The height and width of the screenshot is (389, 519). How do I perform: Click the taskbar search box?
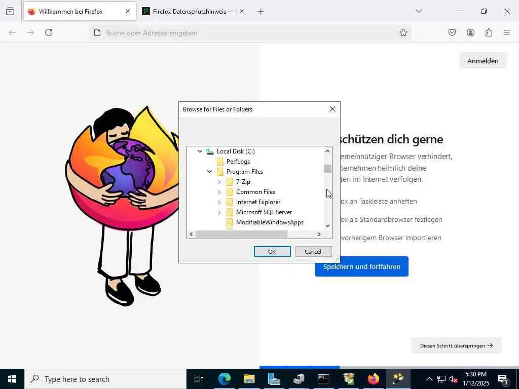coord(105,379)
